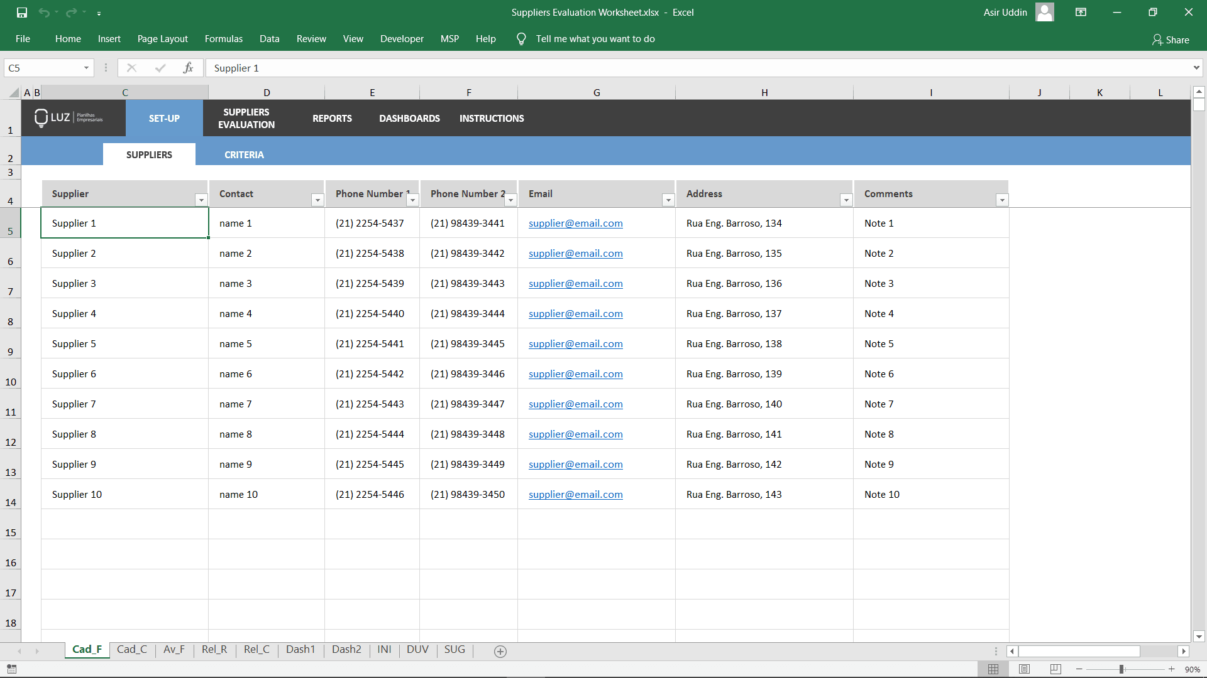The height and width of the screenshot is (678, 1207).
Task: Redo the last action
Action: click(x=71, y=12)
